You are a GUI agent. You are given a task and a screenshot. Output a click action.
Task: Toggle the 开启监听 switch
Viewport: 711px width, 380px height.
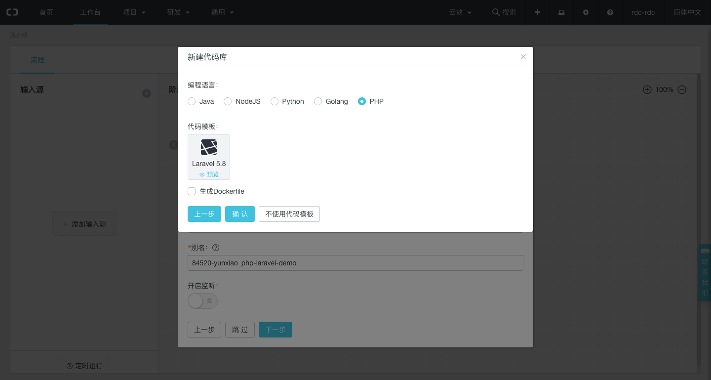point(202,301)
